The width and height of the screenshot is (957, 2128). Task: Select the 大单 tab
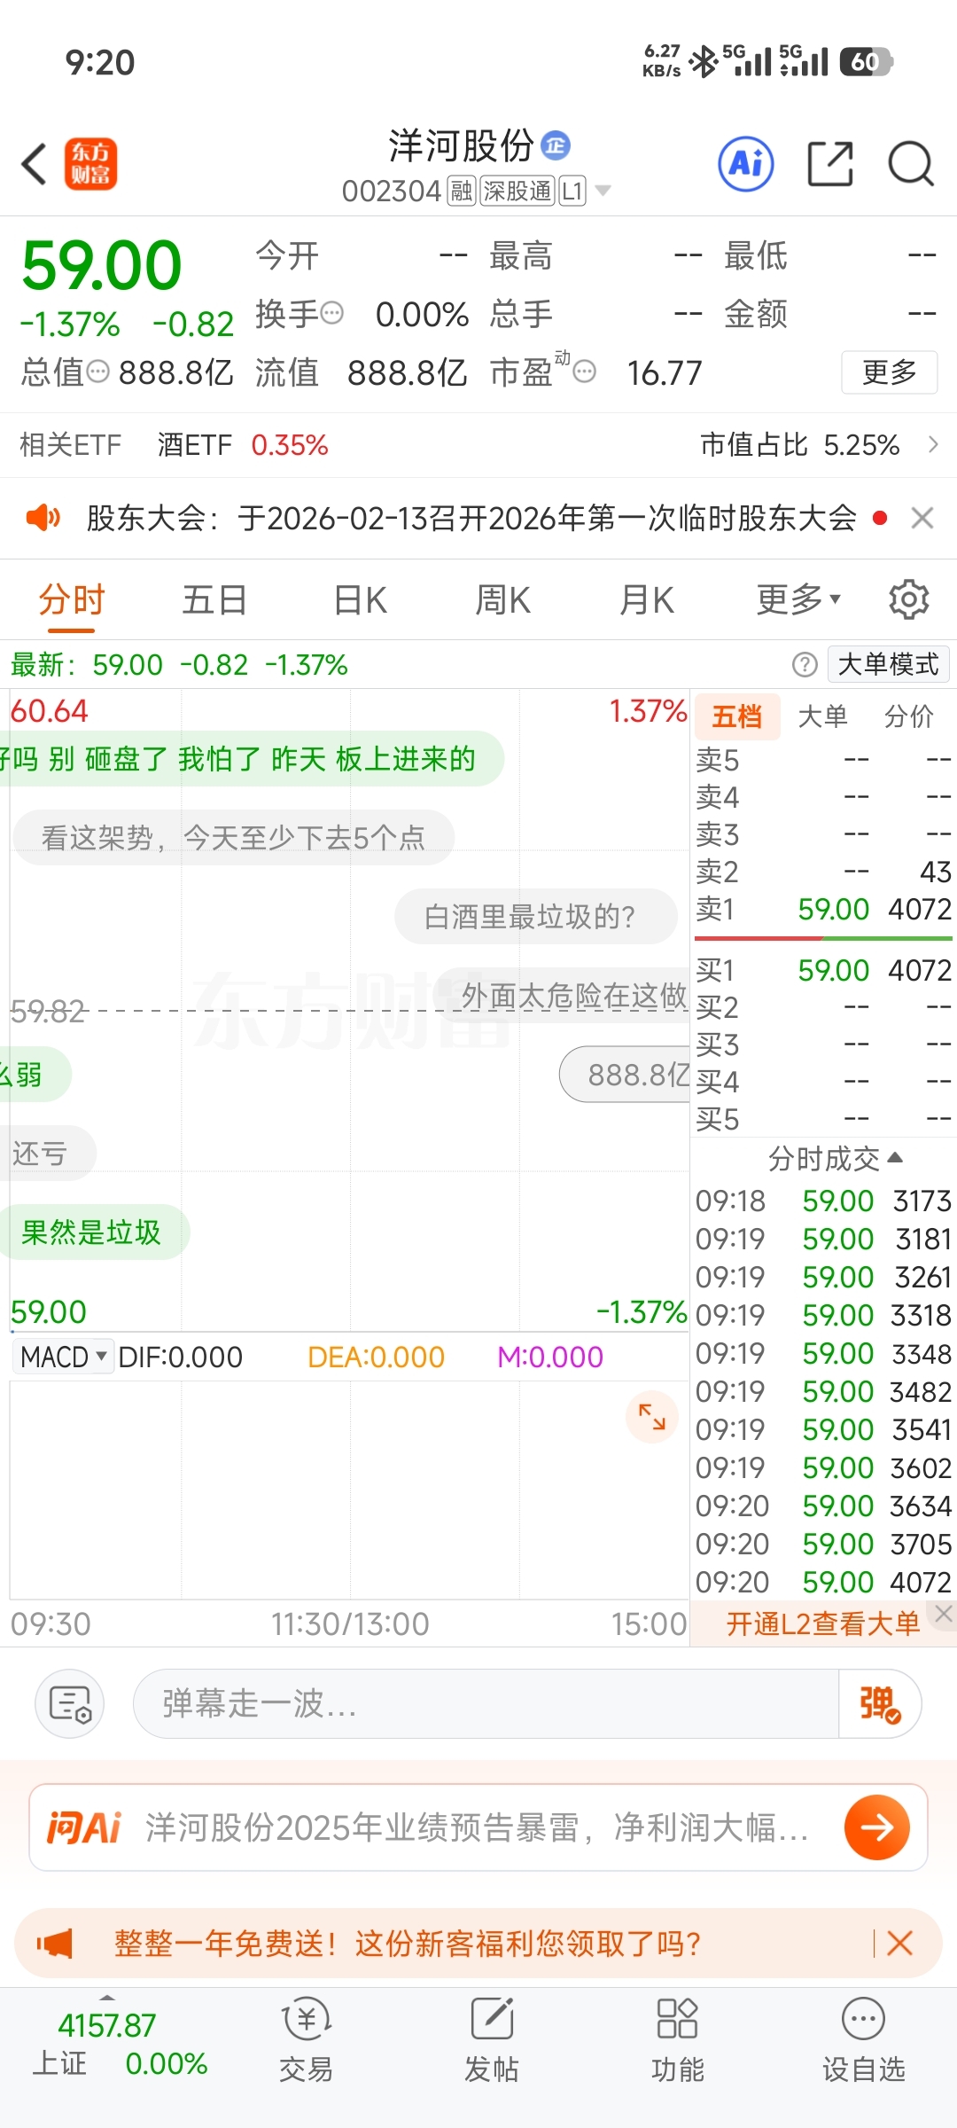coord(823,716)
